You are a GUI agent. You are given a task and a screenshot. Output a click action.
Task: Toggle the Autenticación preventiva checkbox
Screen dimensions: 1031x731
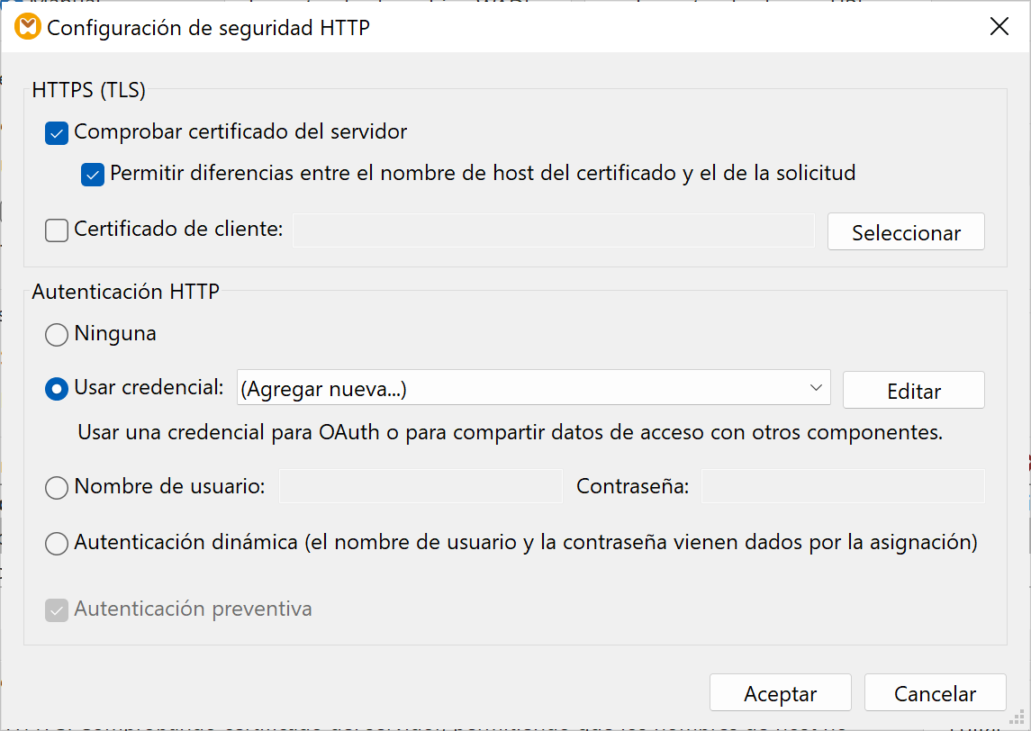point(57,610)
